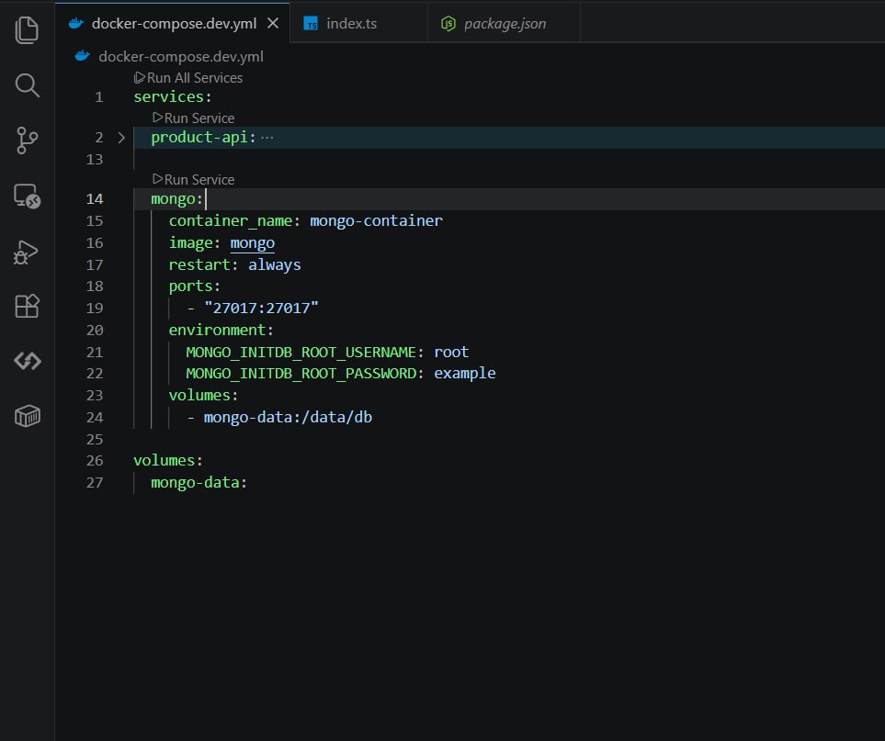Click mongo-container value
Viewport: 885px width, 741px height.
[376, 220]
